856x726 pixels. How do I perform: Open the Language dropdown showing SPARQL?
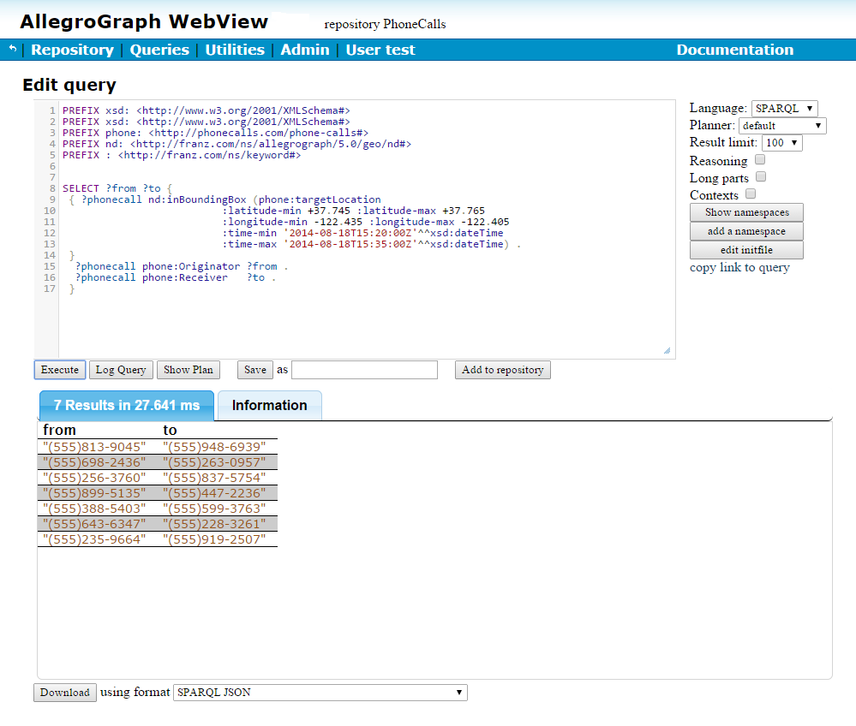coord(784,109)
